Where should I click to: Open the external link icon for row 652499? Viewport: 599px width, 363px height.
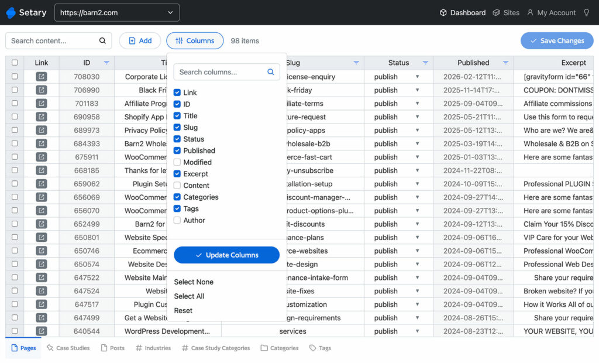[42, 224]
